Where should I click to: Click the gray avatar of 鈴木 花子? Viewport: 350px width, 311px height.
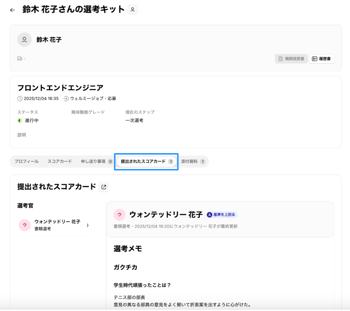tap(24, 39)
